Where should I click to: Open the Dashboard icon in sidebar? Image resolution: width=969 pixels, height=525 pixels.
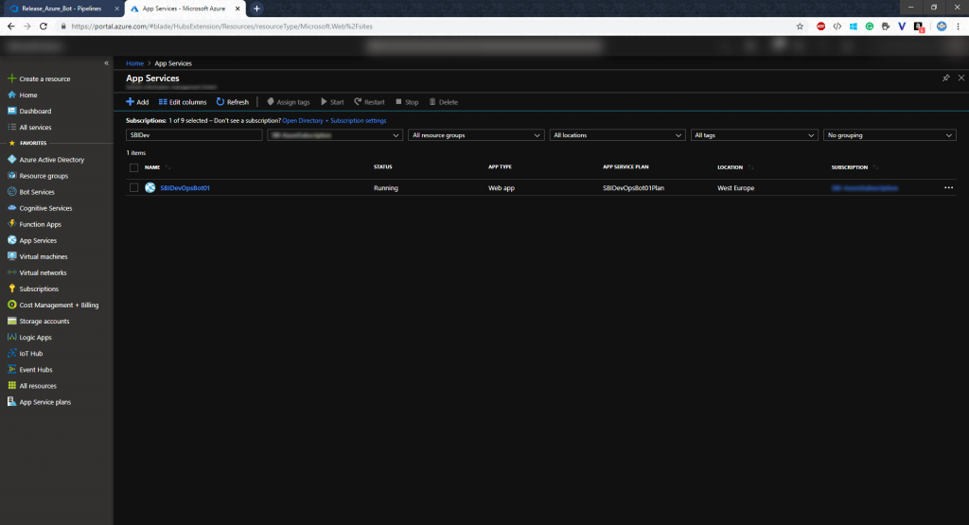pyautogui.click(x=11, y=111)
